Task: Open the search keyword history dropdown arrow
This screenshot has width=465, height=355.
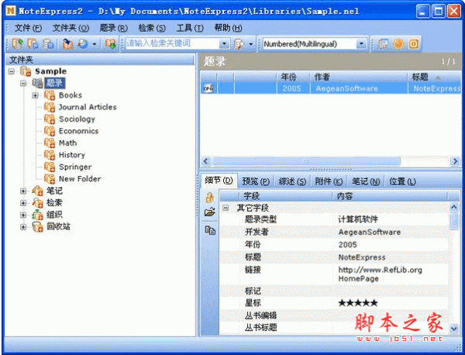Action: [225, 44]
